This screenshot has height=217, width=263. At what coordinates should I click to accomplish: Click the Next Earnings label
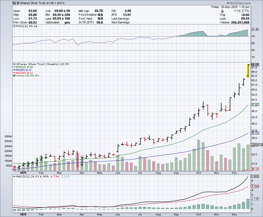121,23
